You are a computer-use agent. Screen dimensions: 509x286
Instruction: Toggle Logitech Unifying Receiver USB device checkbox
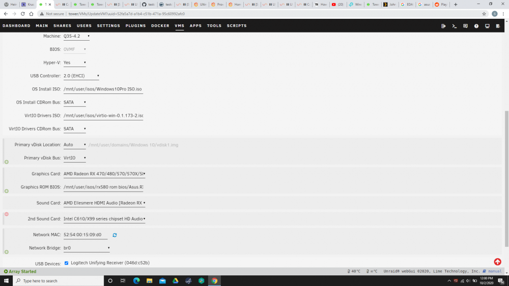[67, 263]
